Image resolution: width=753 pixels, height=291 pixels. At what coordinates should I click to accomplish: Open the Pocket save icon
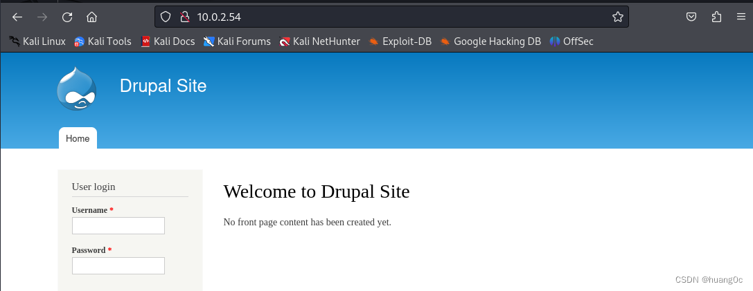[691, 17]
